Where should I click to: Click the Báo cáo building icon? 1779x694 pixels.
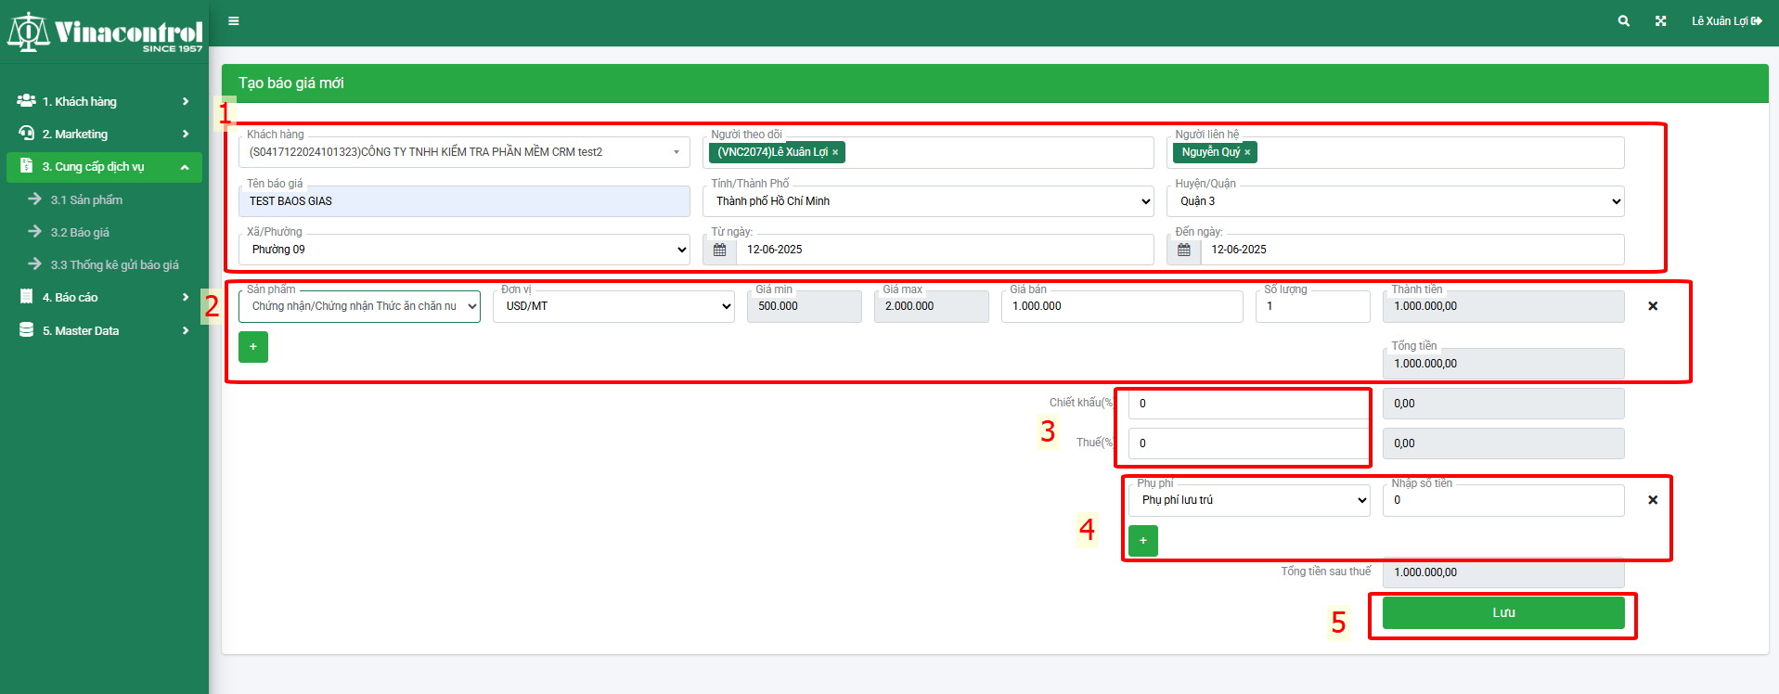coord(27,297)
